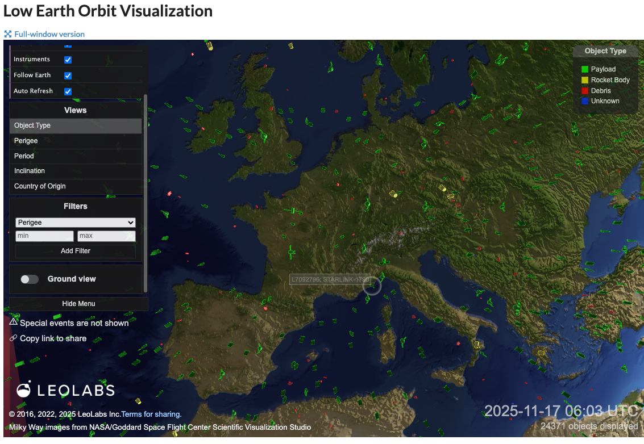Click the green Payload legend square
644x444 pixels.
pos(585,69)
